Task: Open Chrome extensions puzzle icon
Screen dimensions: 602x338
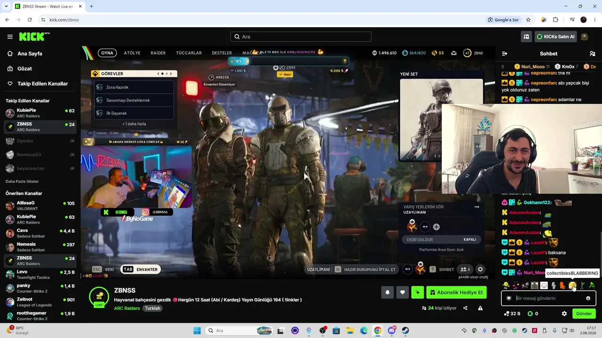Action: point(555,20)
